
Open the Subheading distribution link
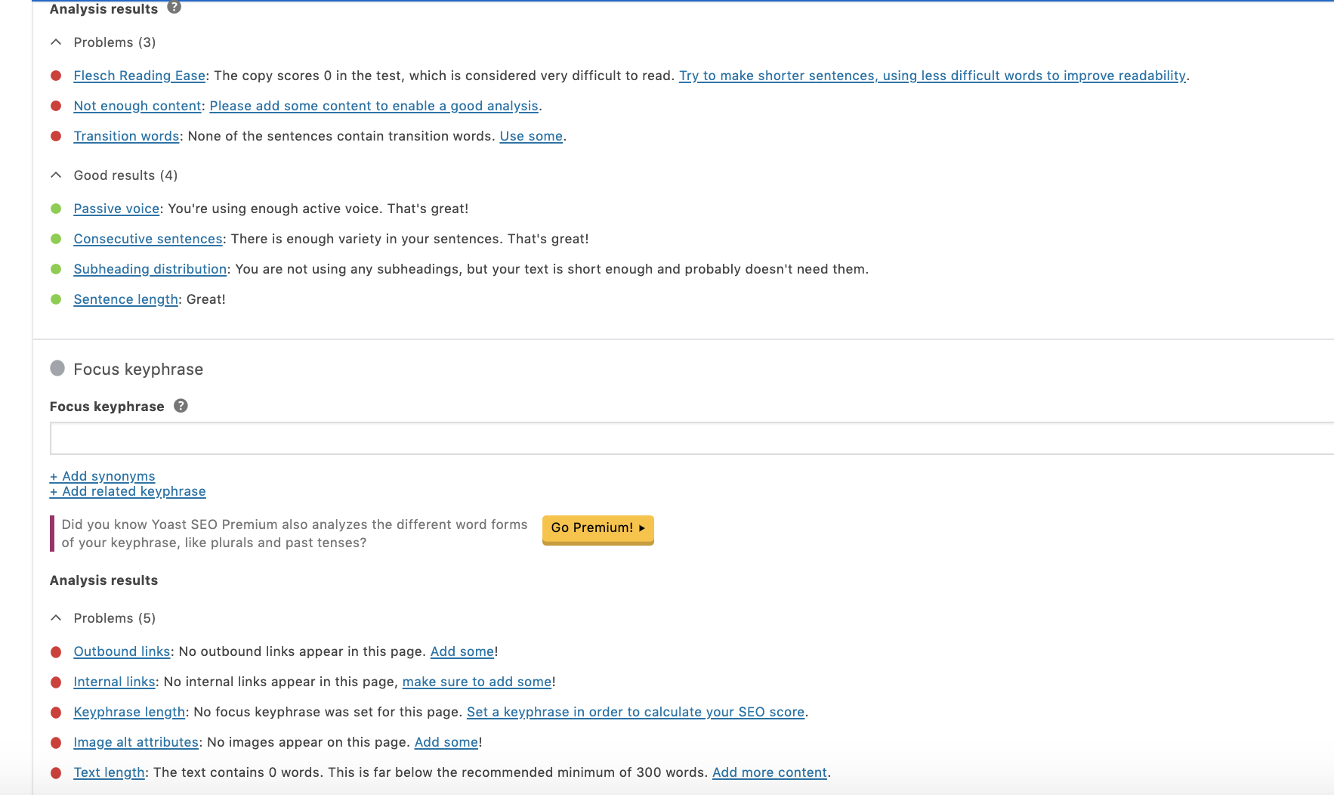pos(150,269)
